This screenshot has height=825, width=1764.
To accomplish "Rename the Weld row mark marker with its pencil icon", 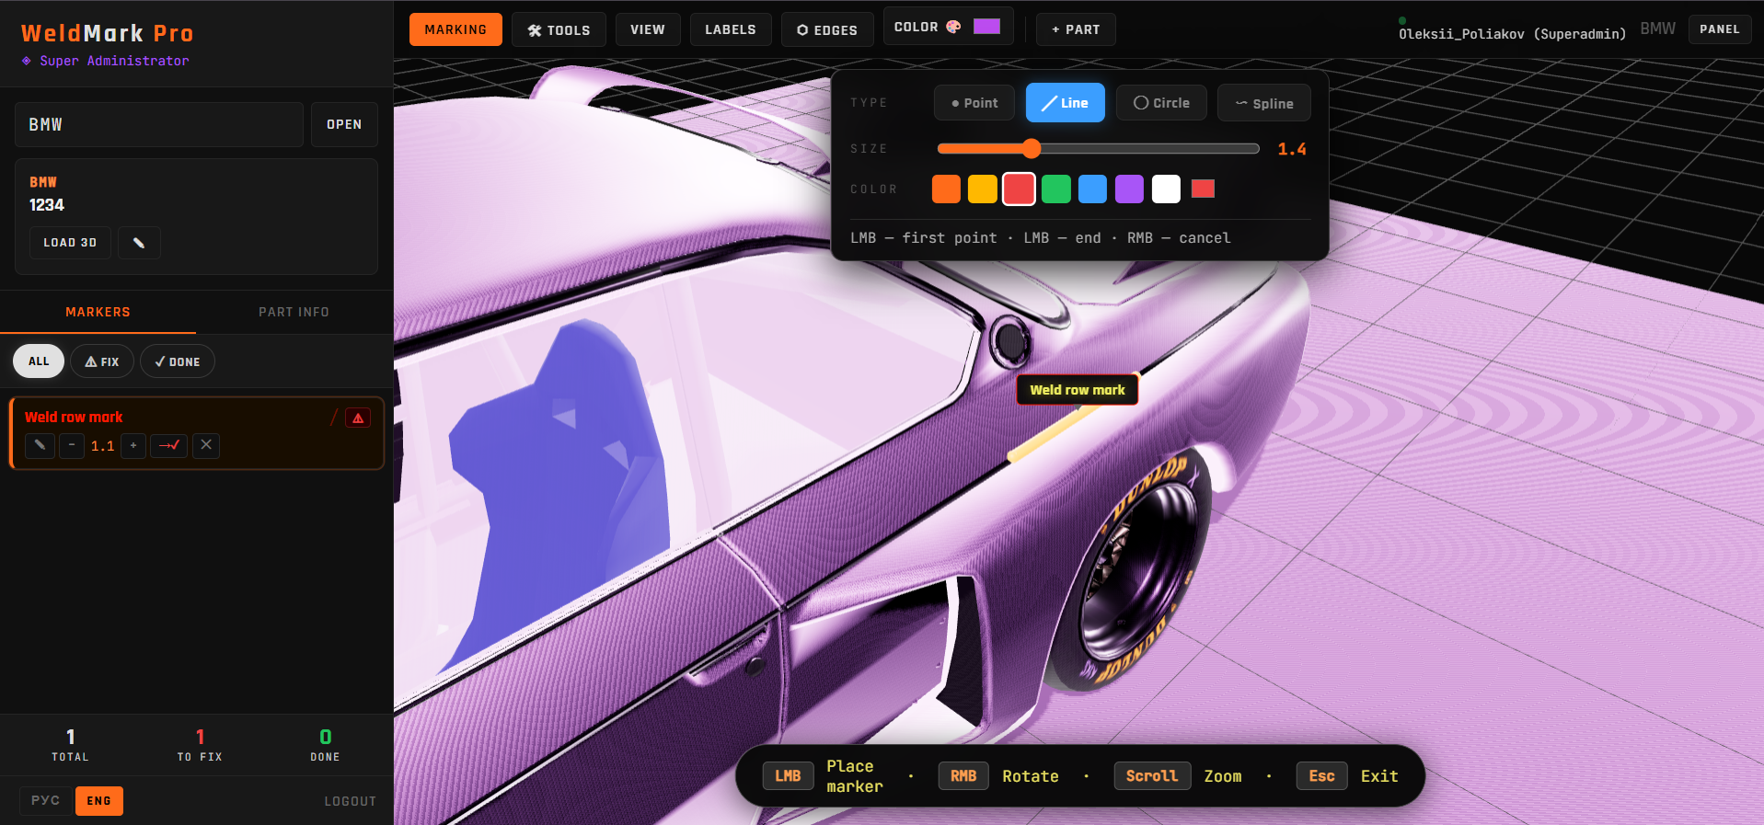I will [x=40, y=445].
